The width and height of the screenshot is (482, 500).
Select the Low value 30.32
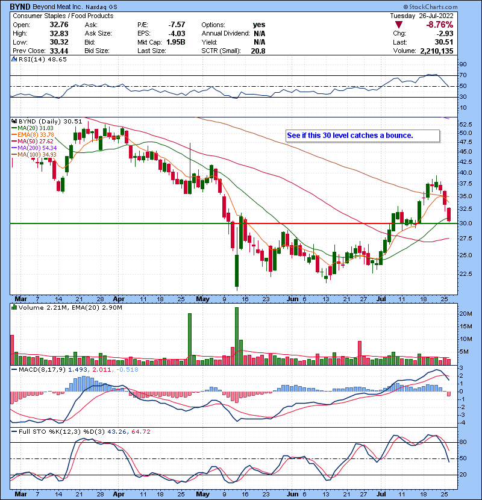coord(59,42)
